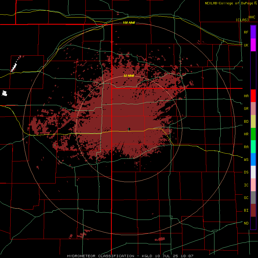
Task: Click the 10:07 timestamp in the caption
Action: (187, 256)
